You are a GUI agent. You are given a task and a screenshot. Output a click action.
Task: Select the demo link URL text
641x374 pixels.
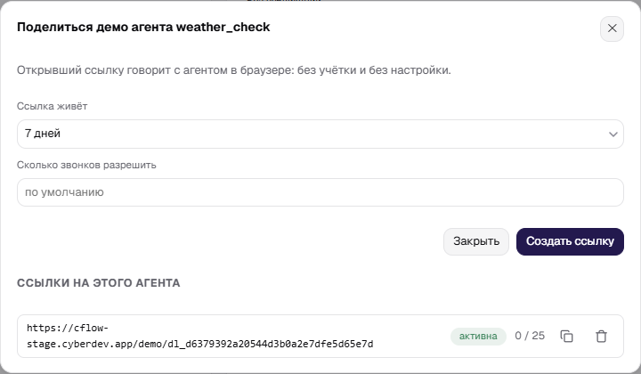[x=200, y=336]
